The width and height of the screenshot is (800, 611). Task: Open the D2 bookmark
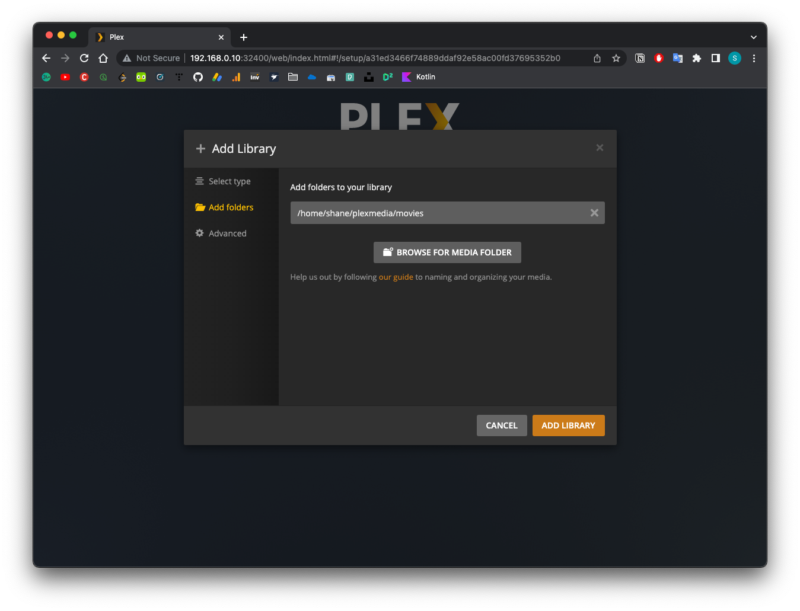pyautogui.click(x=388, y=77)
